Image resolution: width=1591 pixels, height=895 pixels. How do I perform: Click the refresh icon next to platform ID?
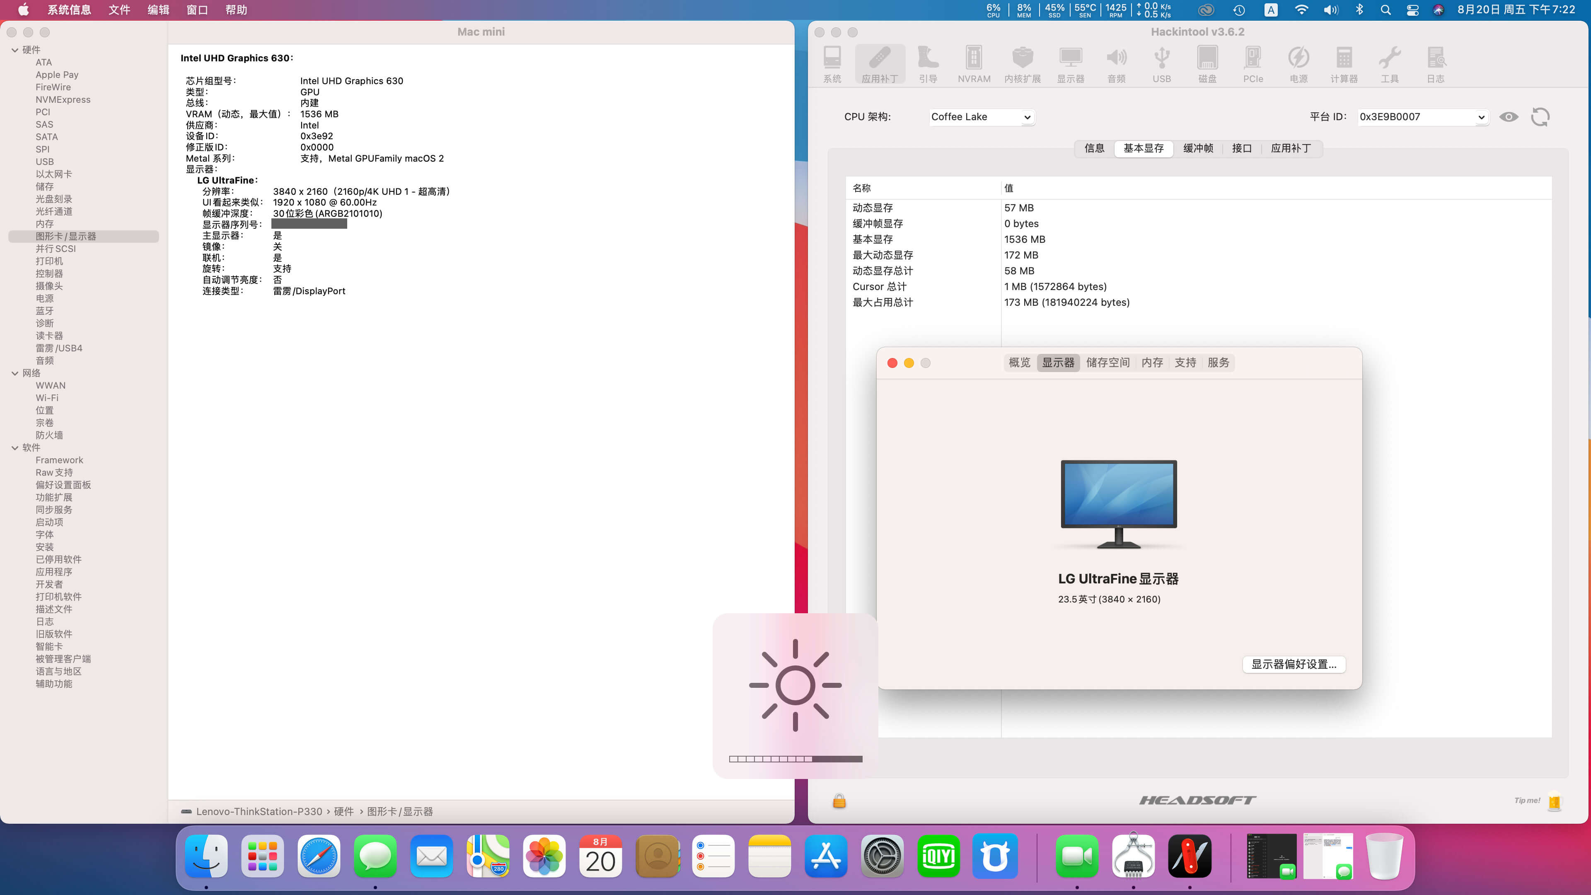(1540, 117)
